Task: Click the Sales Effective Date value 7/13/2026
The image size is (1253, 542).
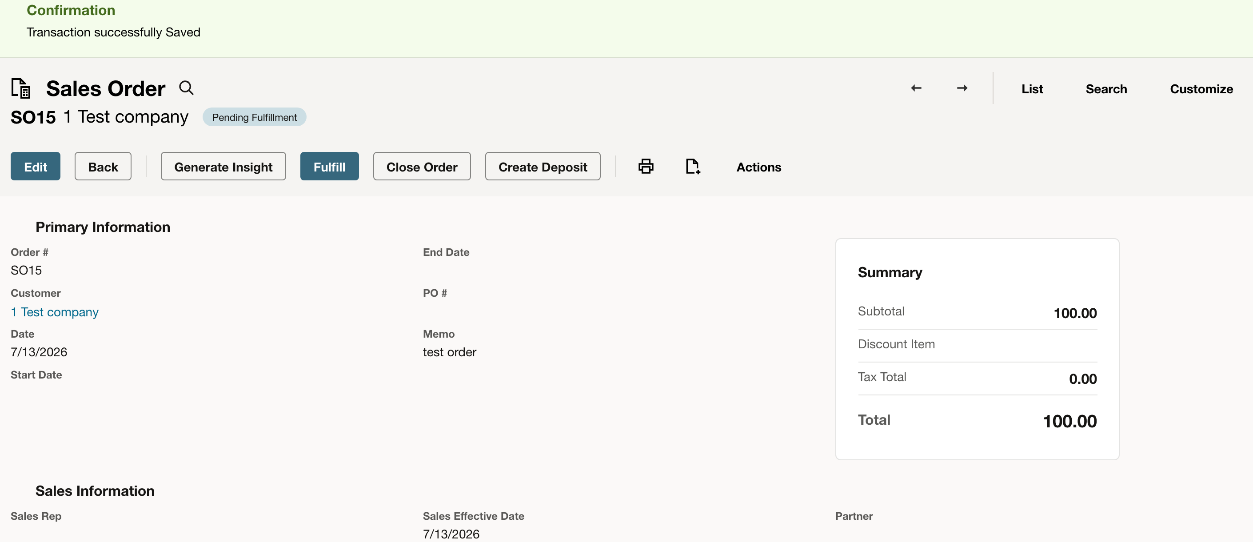Action: [x=451, y=534]
